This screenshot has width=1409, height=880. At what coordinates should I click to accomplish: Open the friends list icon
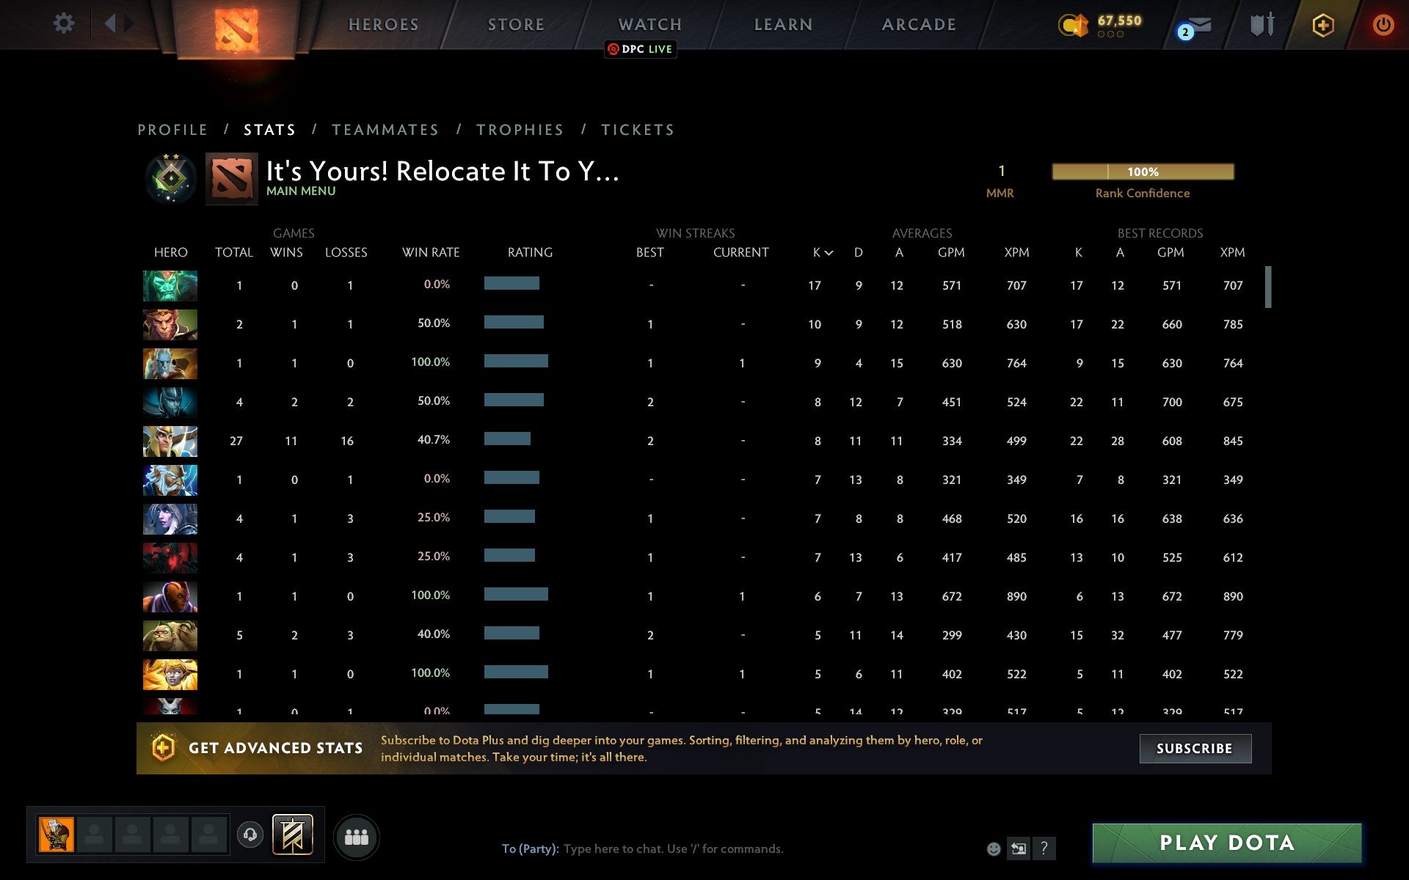[357, 835]
